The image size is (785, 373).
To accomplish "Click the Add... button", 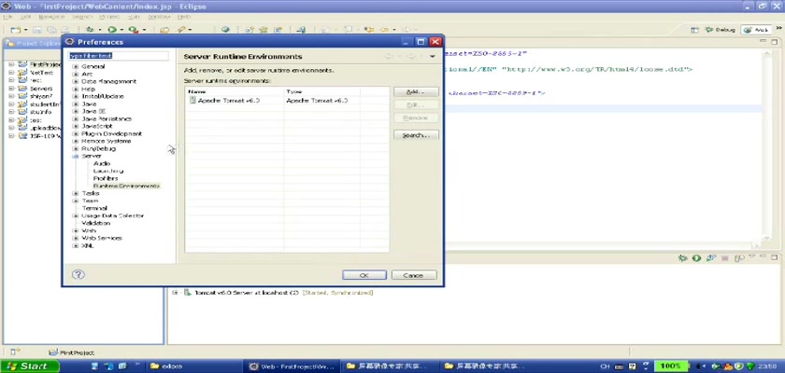I will point(416,92).
